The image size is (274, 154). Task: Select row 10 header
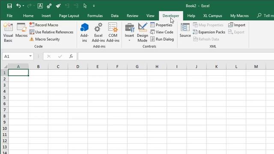coord(4,128)
